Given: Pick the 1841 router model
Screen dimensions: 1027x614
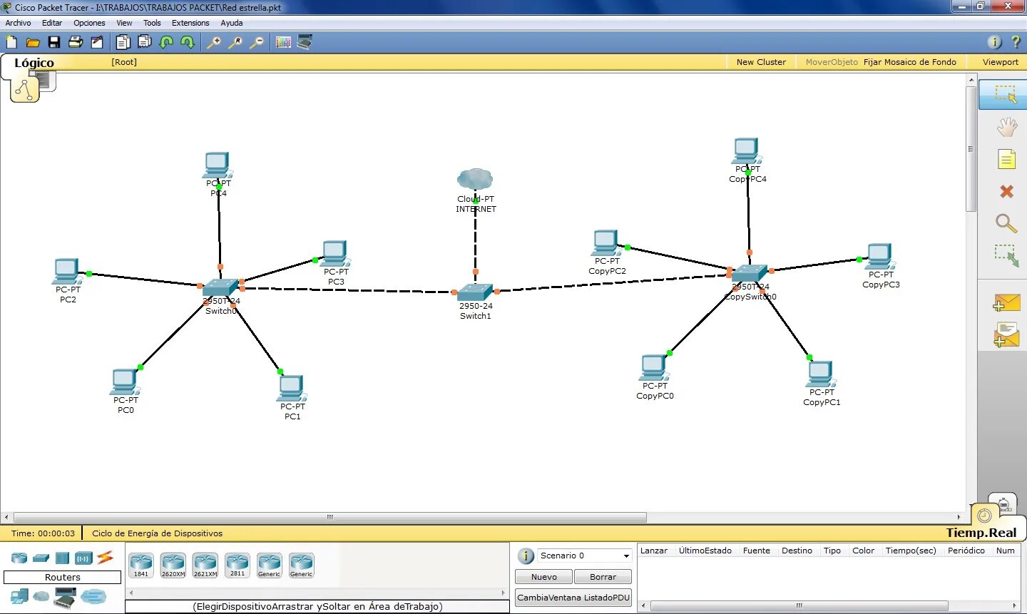Looking at the screenshot, I should click(141, 565).
